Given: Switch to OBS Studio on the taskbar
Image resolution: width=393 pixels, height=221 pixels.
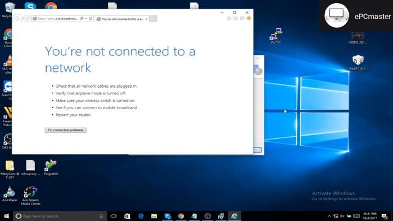Looking at the screenshot, I should pyautogui.click(x=208, y=216).
